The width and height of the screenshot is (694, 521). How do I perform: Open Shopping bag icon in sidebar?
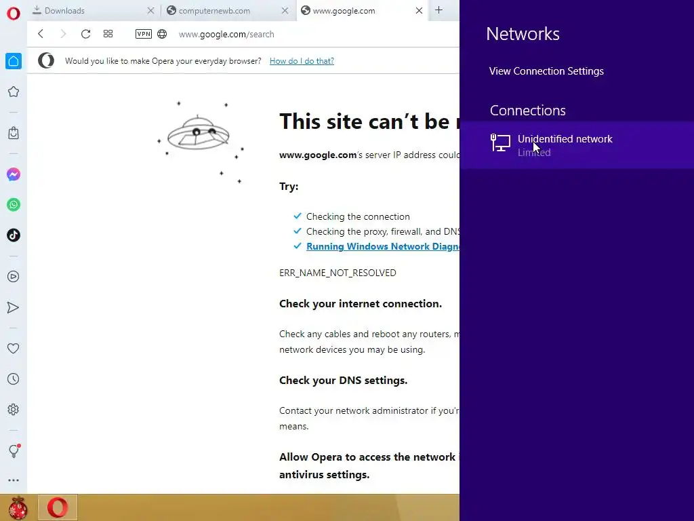point(14,133)
